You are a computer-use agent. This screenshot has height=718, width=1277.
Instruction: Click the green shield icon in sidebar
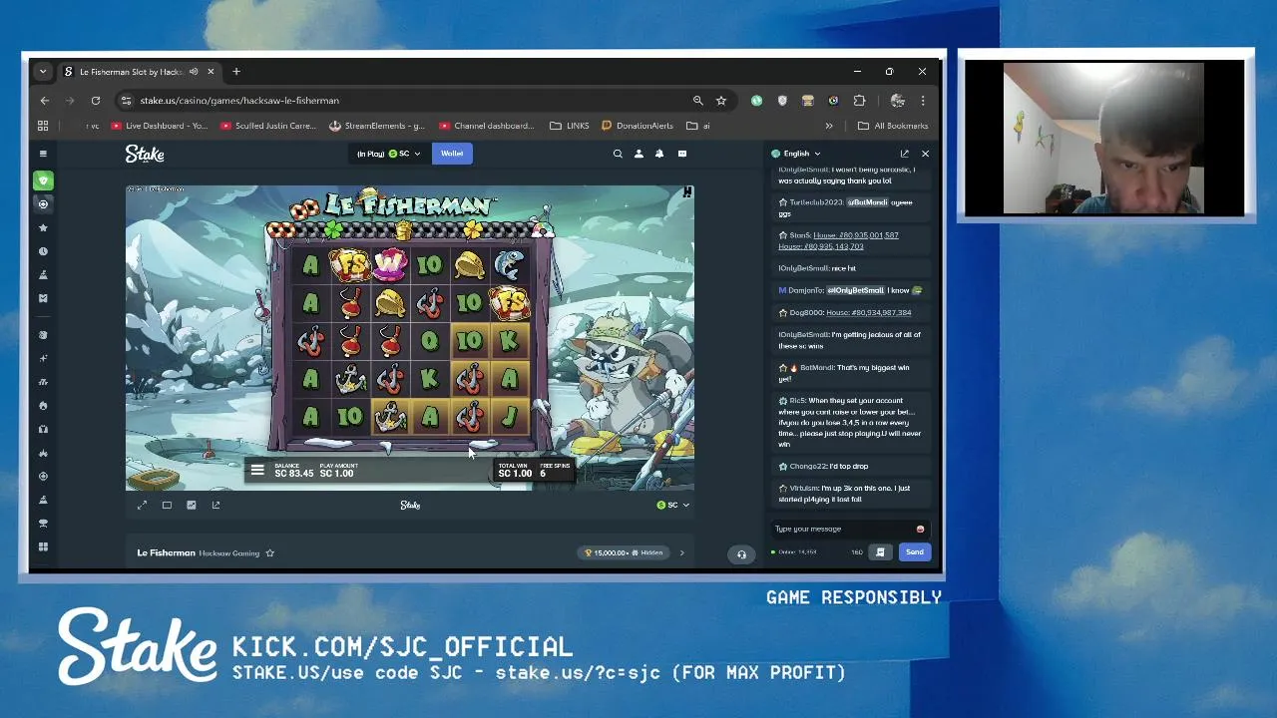[43, 180]
